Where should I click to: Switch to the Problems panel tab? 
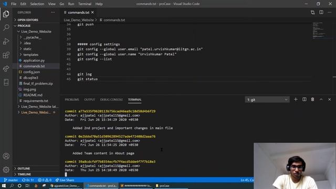(72, 100)
